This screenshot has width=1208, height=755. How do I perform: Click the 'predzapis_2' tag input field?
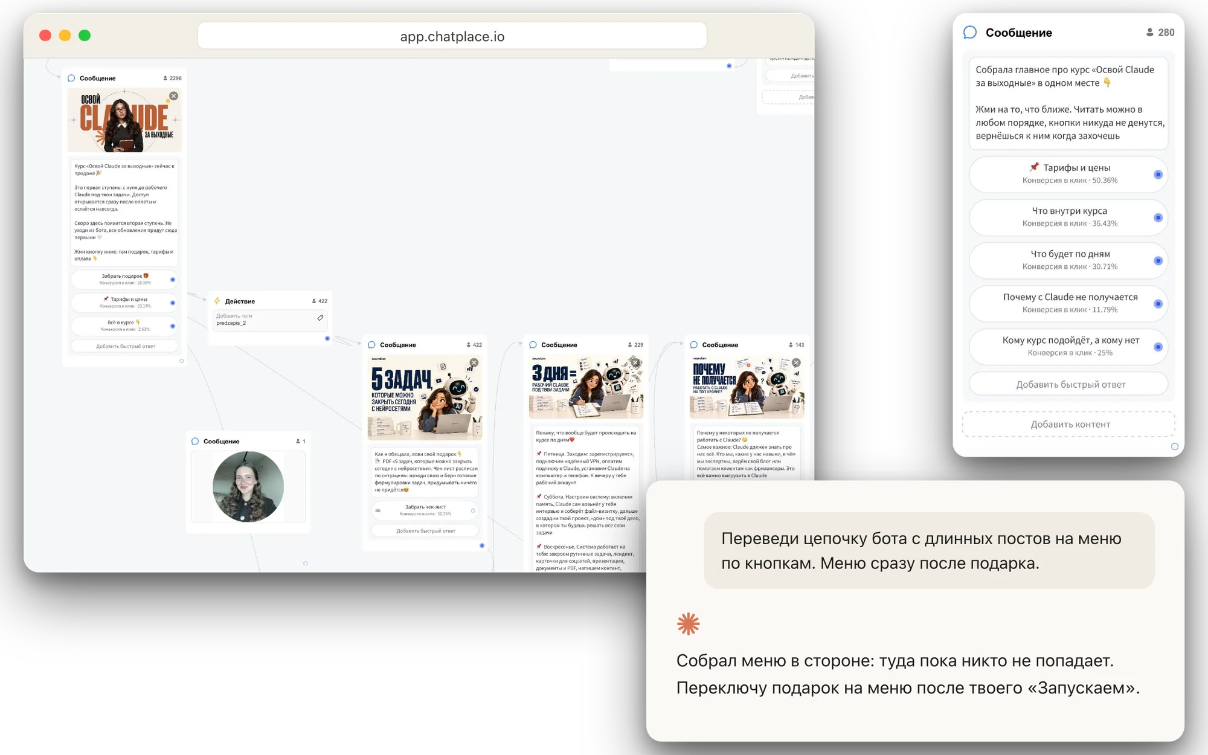point(269,320)
